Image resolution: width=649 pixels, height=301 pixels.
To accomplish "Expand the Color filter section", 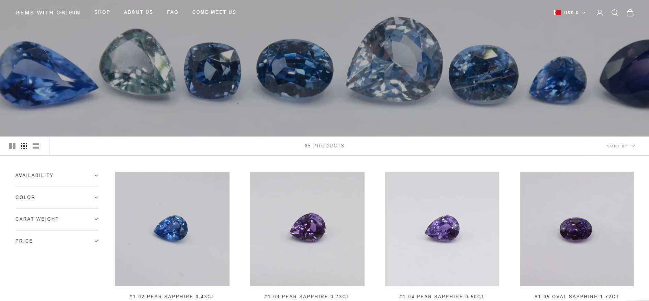I will [x=57, y=198].
